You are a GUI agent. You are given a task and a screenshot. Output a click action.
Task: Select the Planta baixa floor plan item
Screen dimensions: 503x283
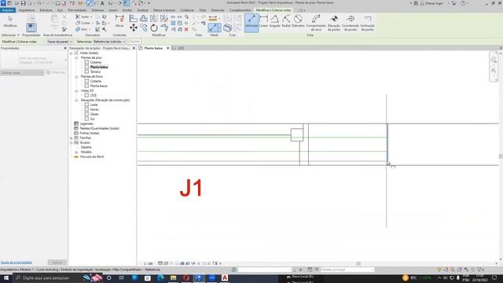click(99, 67)
